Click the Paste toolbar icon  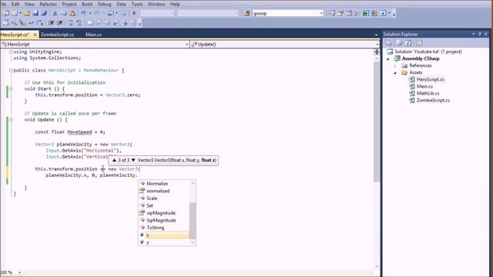click(72, 13)
